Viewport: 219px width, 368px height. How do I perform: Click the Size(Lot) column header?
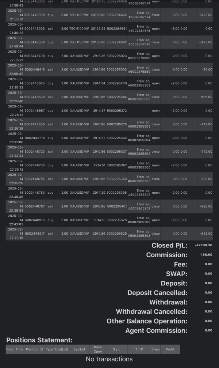pyautogui.click(x=61, y=349)
